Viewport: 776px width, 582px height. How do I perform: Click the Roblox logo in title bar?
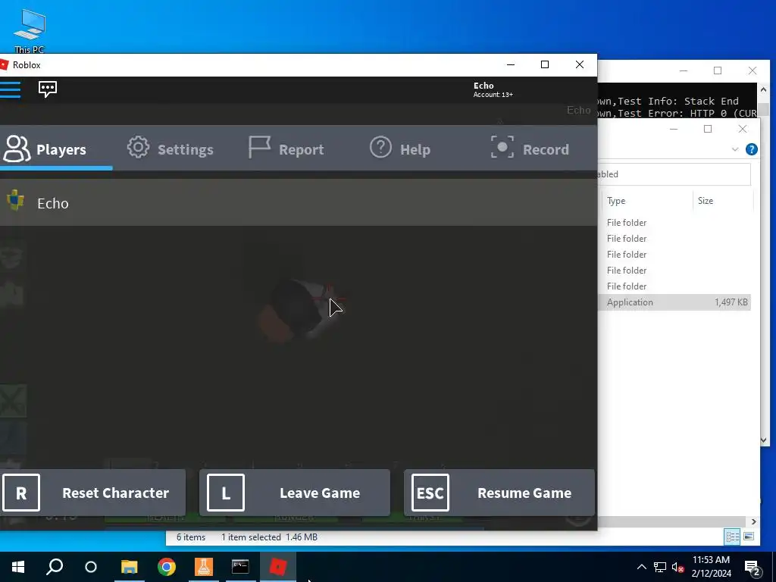(x=4, y=65)
